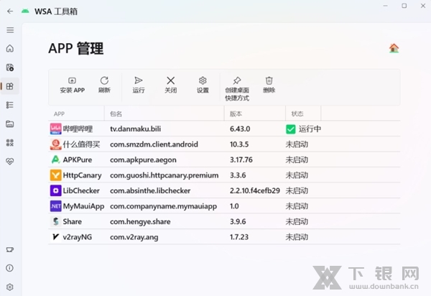Click the 关闭 close app toolbar button
This screenshot has height=296, width=431.
pos(171,85)
